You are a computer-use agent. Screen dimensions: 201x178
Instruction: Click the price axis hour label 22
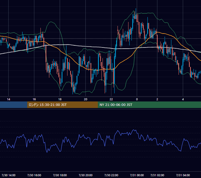111,99
